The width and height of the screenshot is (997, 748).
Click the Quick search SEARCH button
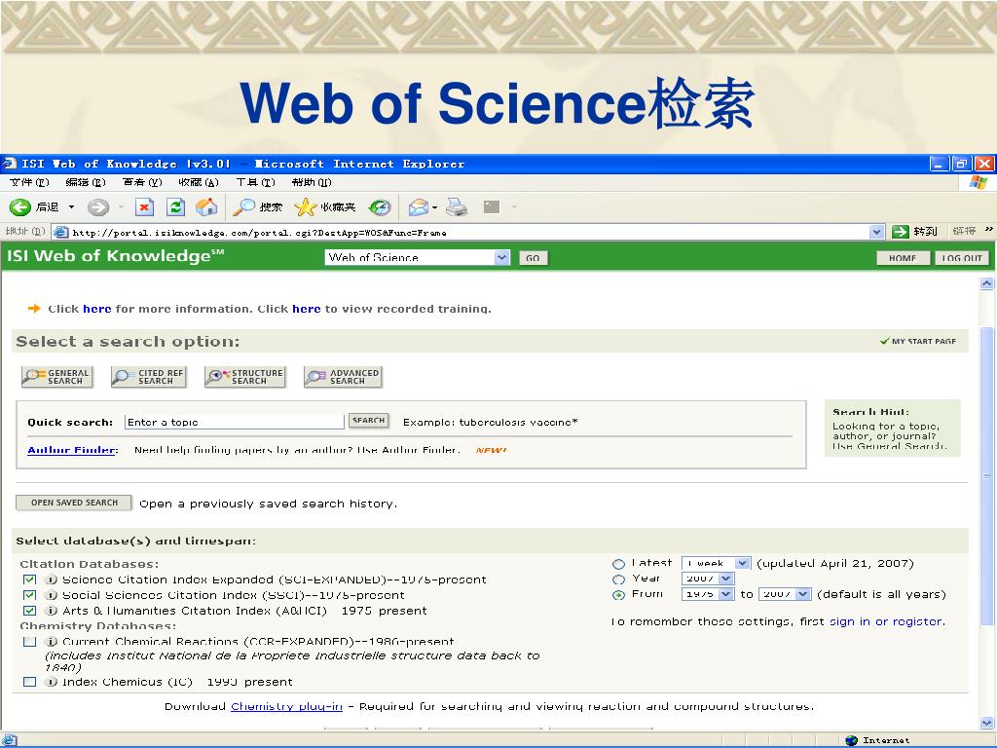[369, 421]
